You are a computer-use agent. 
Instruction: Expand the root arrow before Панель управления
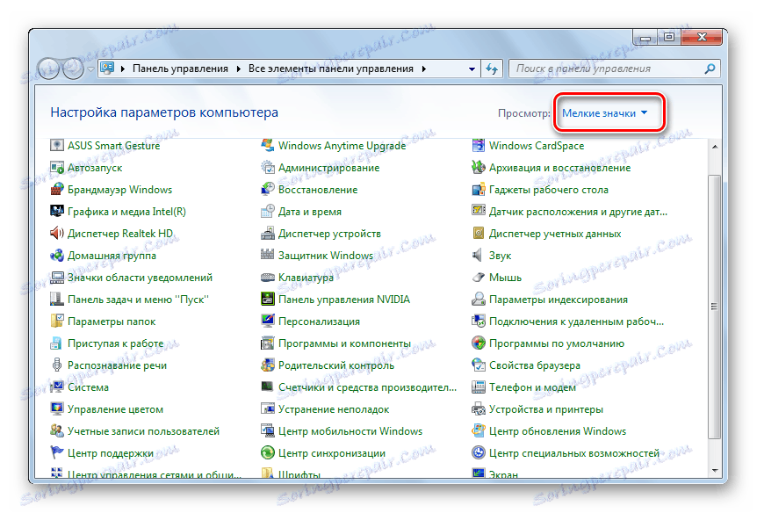pos(123,69)
